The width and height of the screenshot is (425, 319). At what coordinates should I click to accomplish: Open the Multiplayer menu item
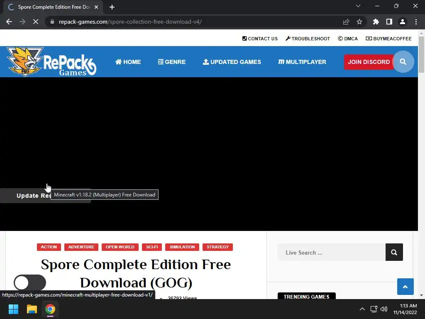(x=302, y=62)
